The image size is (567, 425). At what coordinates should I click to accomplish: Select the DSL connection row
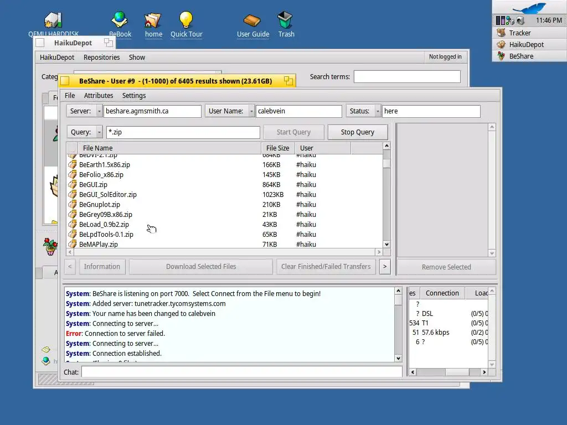coord(449,314)
